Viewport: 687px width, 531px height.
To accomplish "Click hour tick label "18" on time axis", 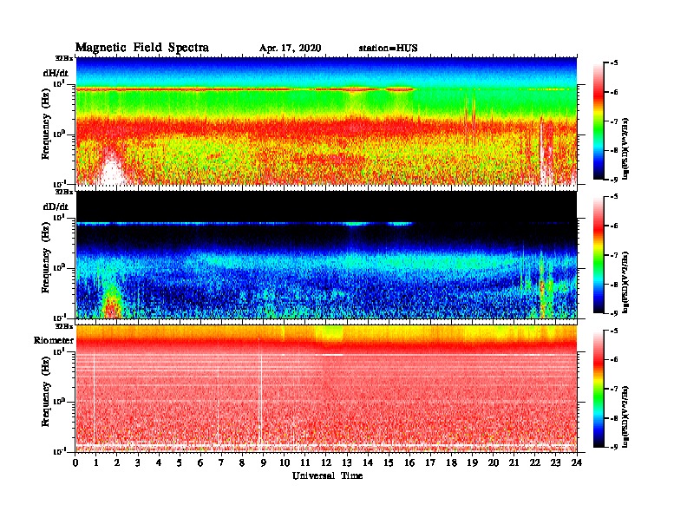I will tap(451, 462).
